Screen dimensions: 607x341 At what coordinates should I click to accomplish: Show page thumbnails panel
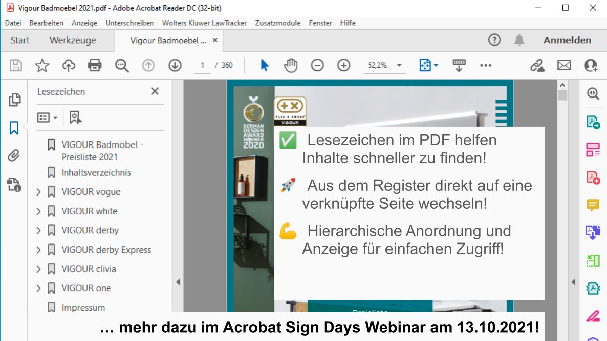point(14,100)
